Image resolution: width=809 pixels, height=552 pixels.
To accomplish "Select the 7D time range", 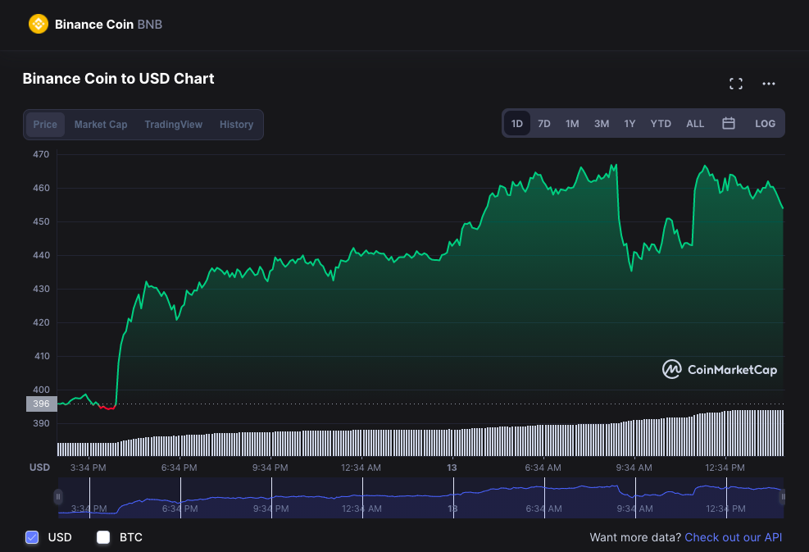I will click(x=543, y=123).
